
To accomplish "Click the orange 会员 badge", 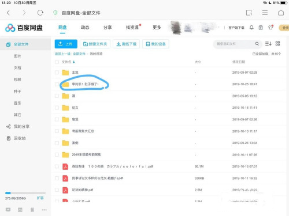I will click(284, 28).
